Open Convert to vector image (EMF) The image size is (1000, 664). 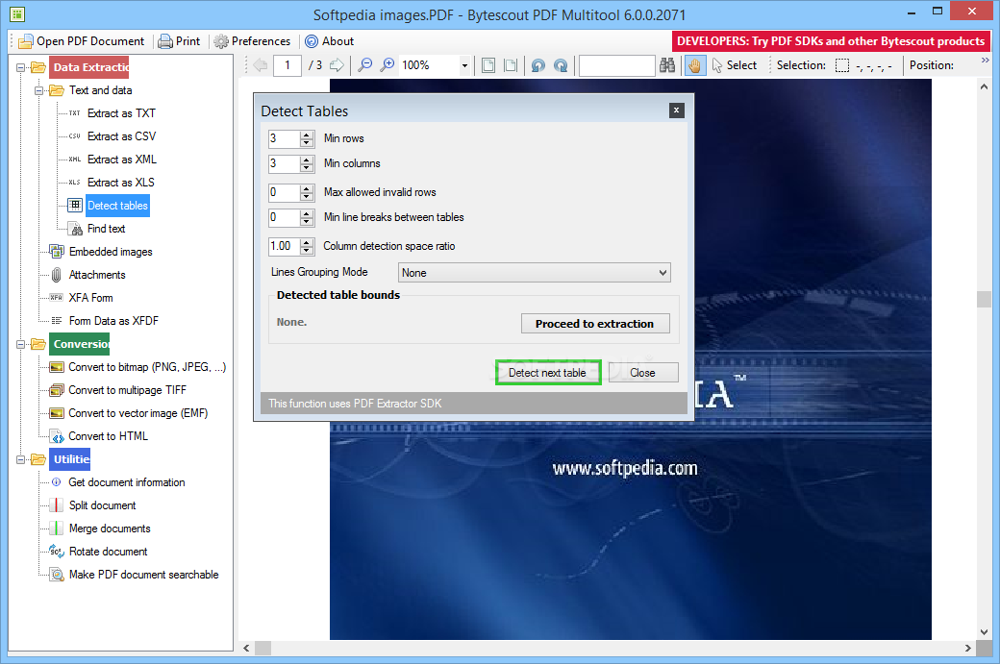pyautogui.click(x=137, y=413)
